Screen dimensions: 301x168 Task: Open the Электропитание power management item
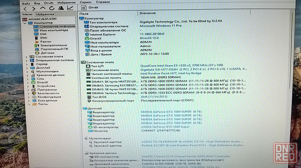point(54,45)
